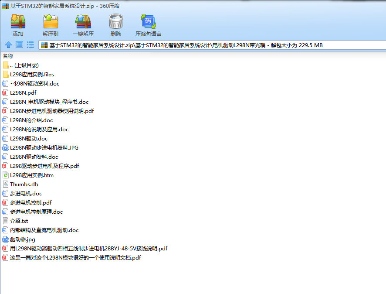The image size is (386, 294).
Task: Switch to list view mode
Action: pyautogui.click(x=30, y=45)
